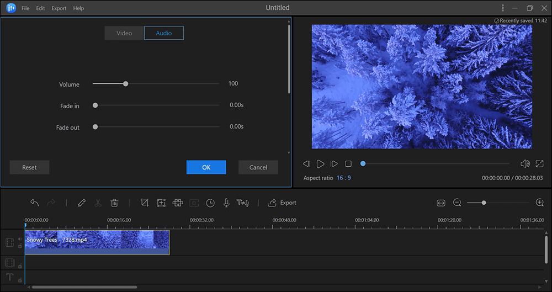The width and height of the screenshot is (552, 292).
Task: Delete the clip with the trash icon
Action: pyautogui.click(x=114, y=203)
